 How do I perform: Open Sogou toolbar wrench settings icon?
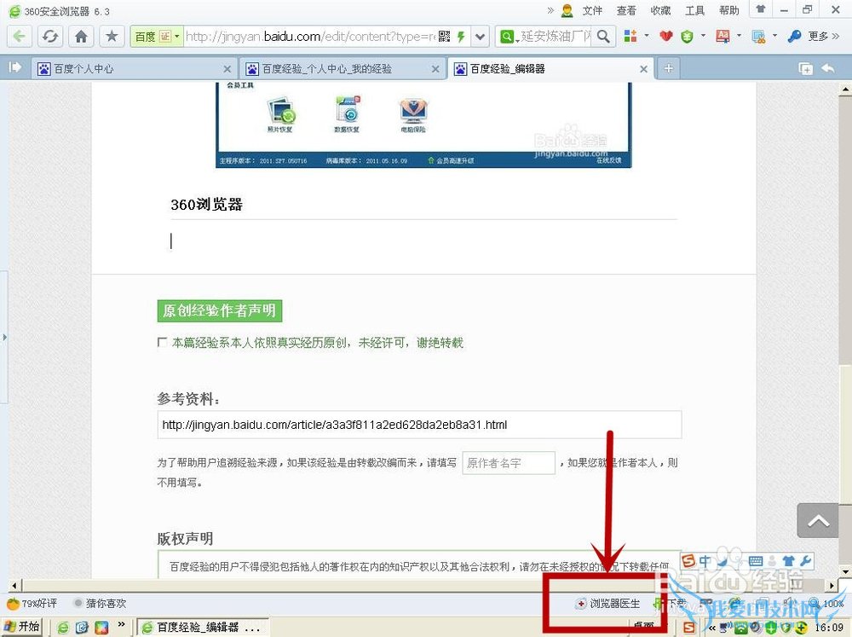coord(806,561)
